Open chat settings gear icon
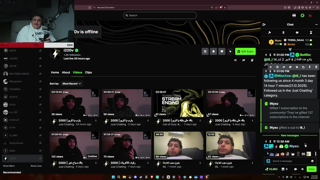This screenshot has width=320, height=180. pyautogui.click(x=302, y=169)
